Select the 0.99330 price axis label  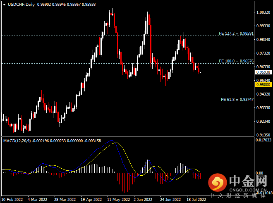263,26
